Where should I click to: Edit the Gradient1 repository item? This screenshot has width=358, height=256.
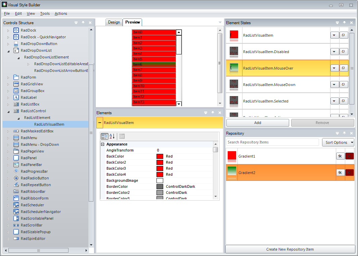340,156
